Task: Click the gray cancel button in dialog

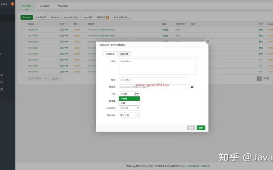Action: (191, 128)
